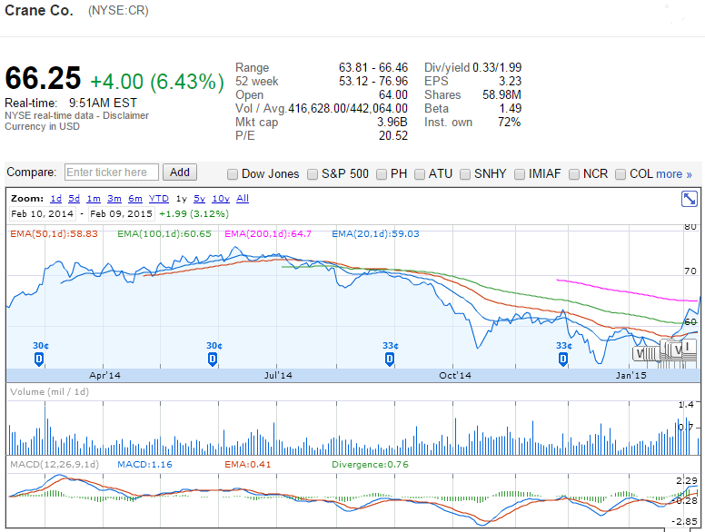Focus the 'Enter ticker here' field
The height and width of the screenshot is (532, 705).
click(112, 172)
